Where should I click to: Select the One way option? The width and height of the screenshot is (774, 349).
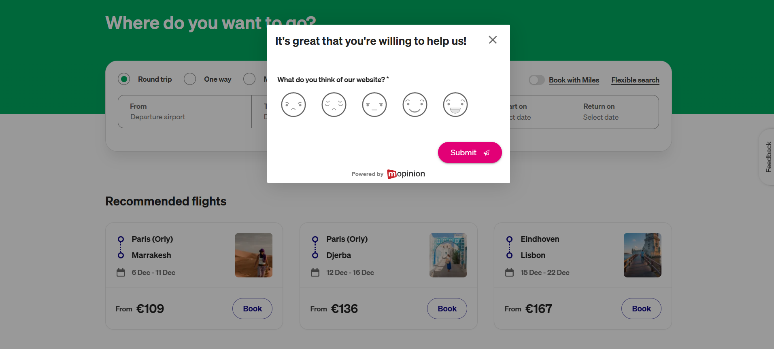point(189,79)
